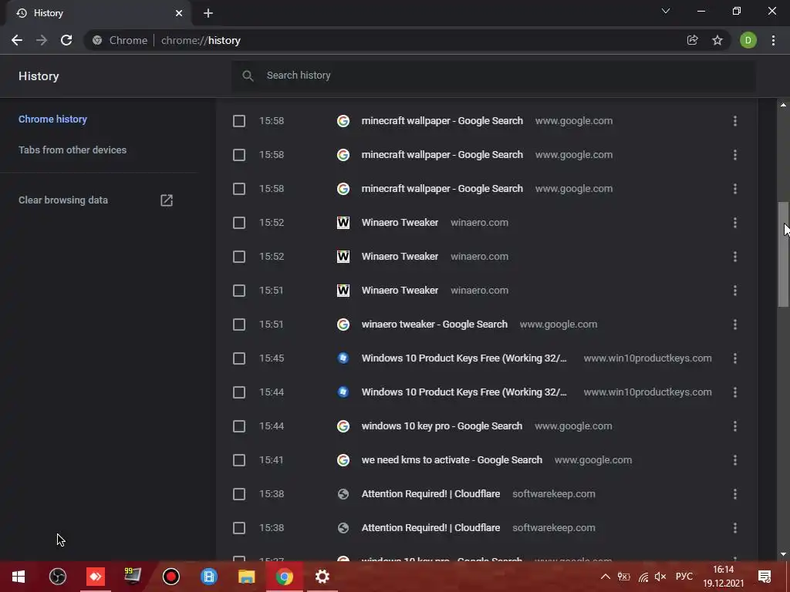Open the taskbar clock showing 16:14
This screenshot has width=790, height=592.
[724, 577]
